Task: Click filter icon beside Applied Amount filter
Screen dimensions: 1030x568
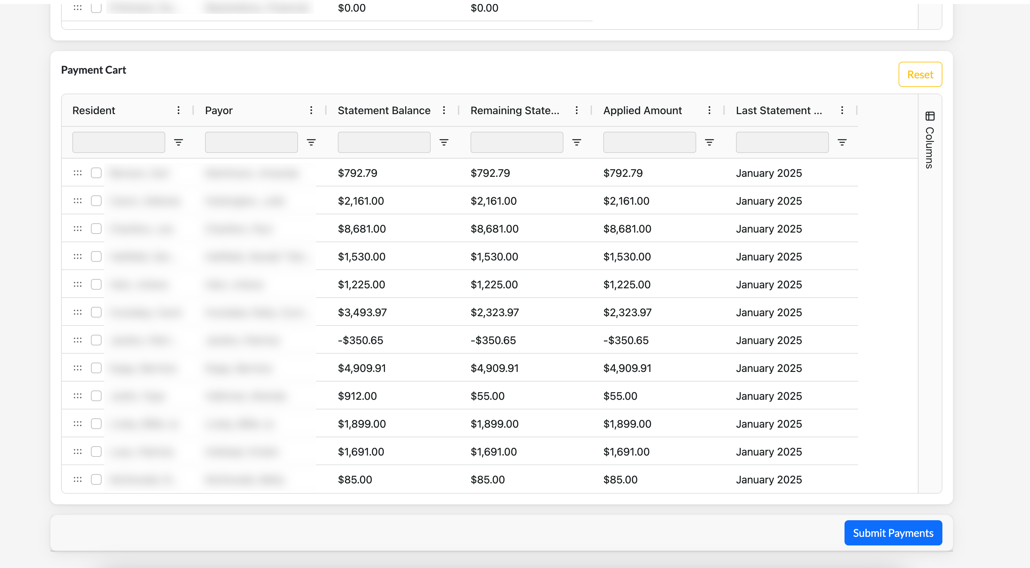Action: coord(709,142)
